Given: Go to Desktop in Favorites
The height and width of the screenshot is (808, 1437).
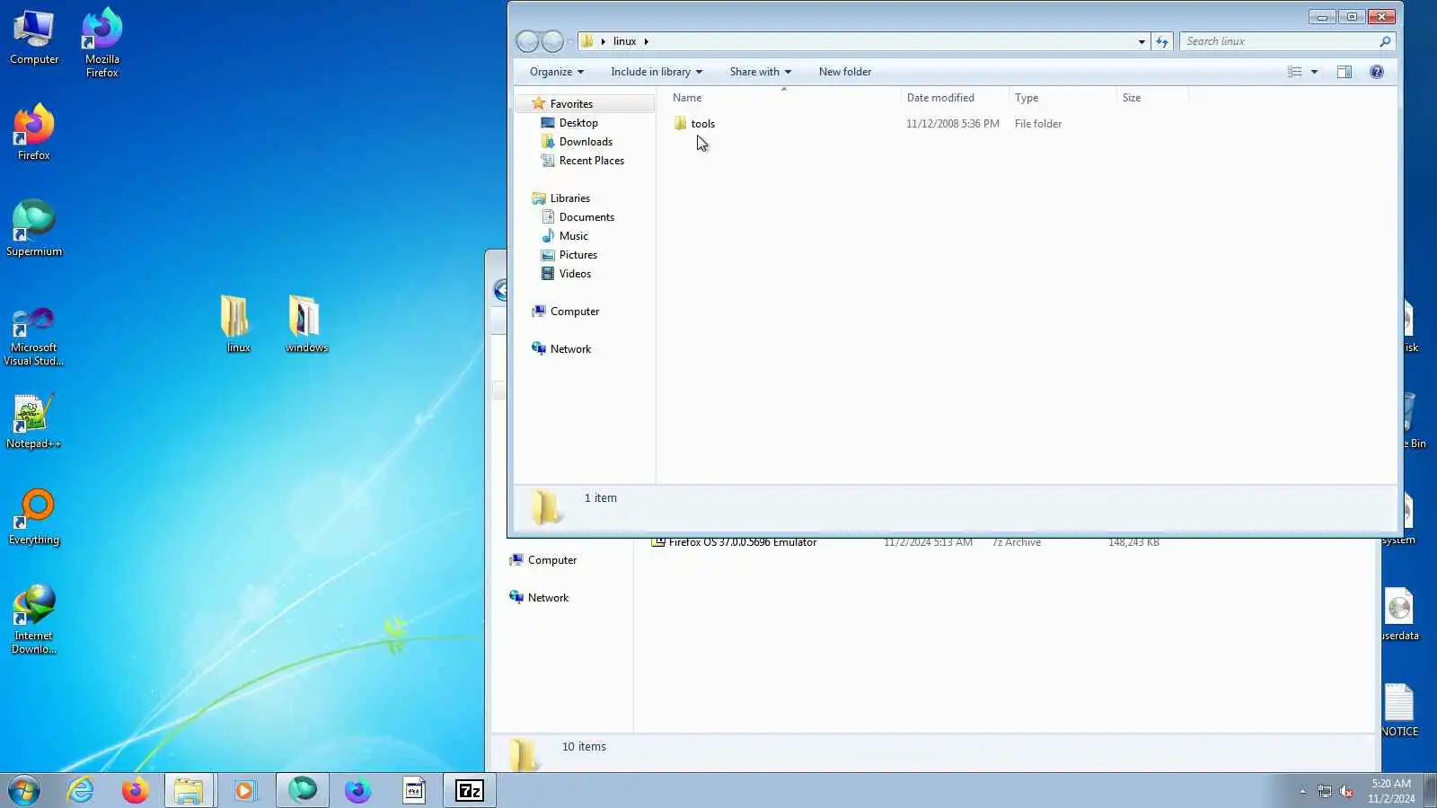Looking at the screenshot, I should 578,123.
